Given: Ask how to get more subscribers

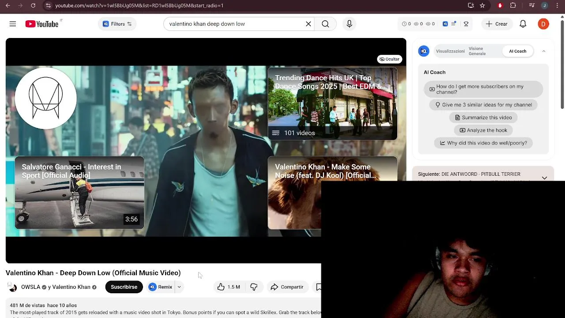Looking at the screenshot, I should (483, 89).
